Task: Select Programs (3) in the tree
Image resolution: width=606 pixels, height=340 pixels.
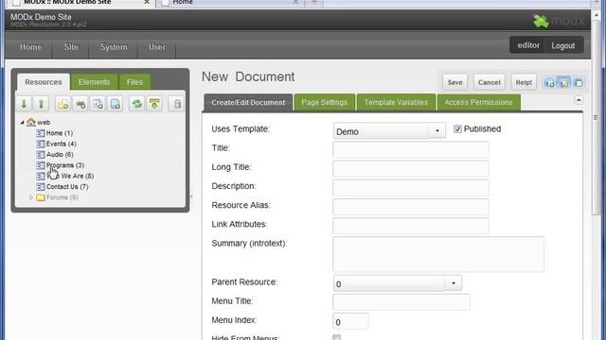Action: coord(65,165)
